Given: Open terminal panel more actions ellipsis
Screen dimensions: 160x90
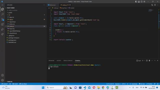Looking at the screenshot, I should pyautogui.click(x=152, y=60).
